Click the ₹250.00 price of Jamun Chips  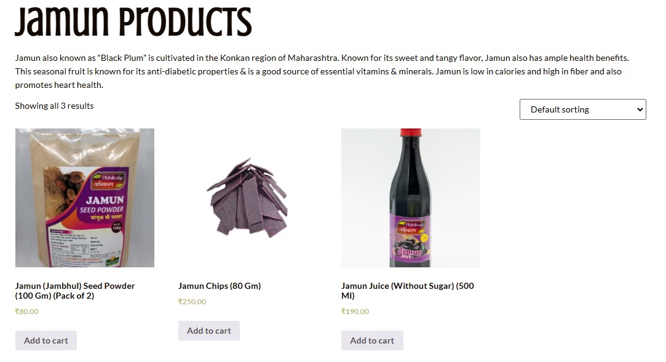(192, 302)
